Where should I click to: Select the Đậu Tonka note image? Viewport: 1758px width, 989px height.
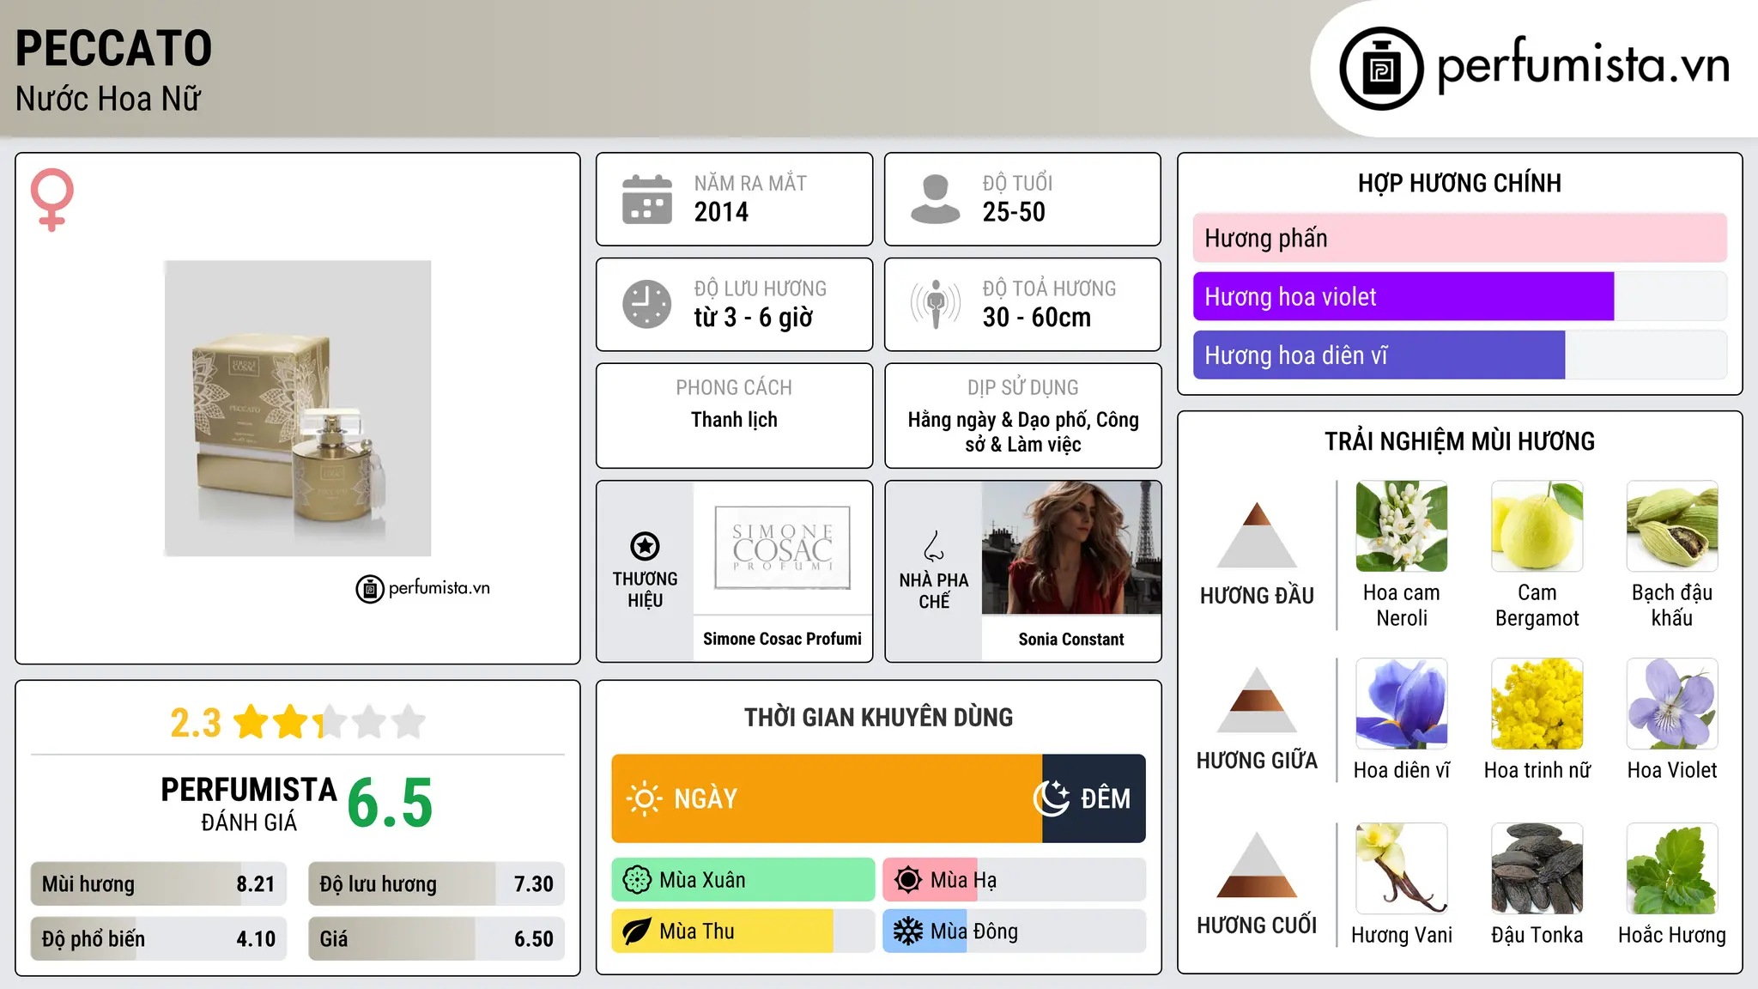pos(1537,869)
